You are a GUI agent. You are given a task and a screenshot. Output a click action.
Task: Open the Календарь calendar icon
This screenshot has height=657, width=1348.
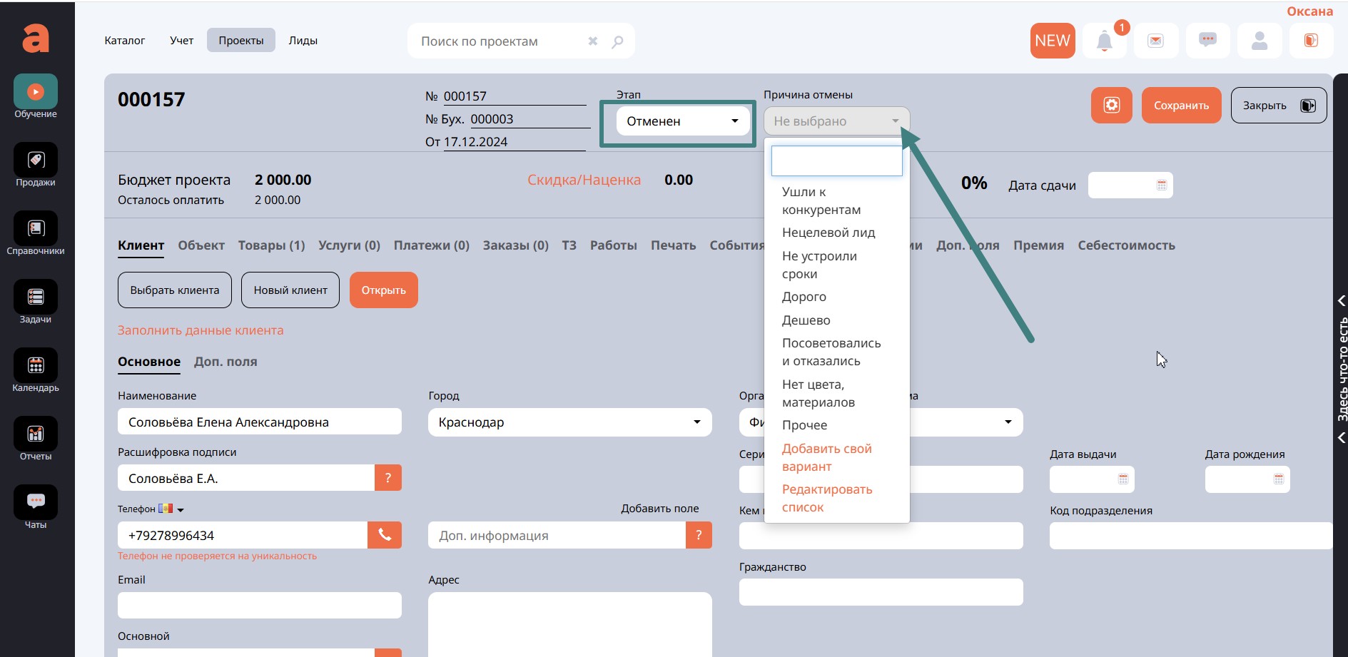(36, 366)
